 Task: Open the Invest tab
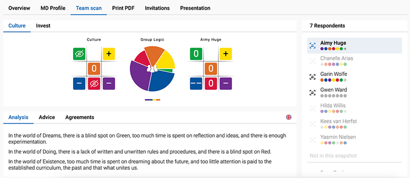point(43,25)
